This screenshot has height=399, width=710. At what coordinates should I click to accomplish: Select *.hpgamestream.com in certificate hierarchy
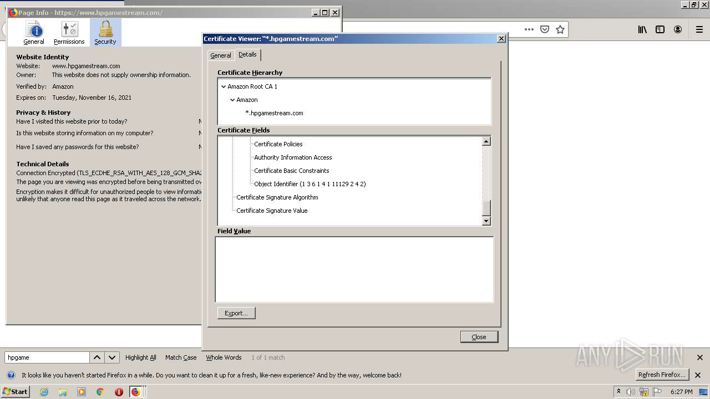(x=274, y=113)
